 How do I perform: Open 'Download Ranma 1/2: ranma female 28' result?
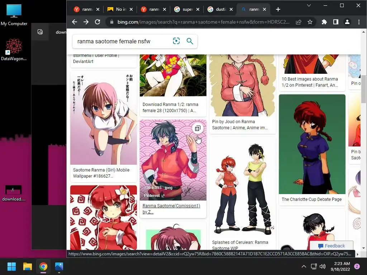coord(170,107)
